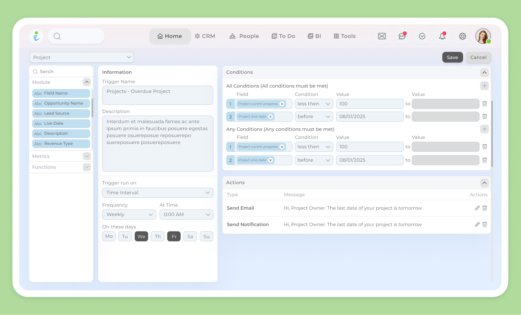This screenshot has width=521, height=315.
Task: Edit the Send Email action with pencil icon
Action: (x=477, y=208)
